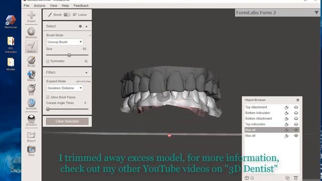Image resolution: width=322 pixels, height=181 pixels.
Task: Open the Analysis tool
Action: [31, 104]
